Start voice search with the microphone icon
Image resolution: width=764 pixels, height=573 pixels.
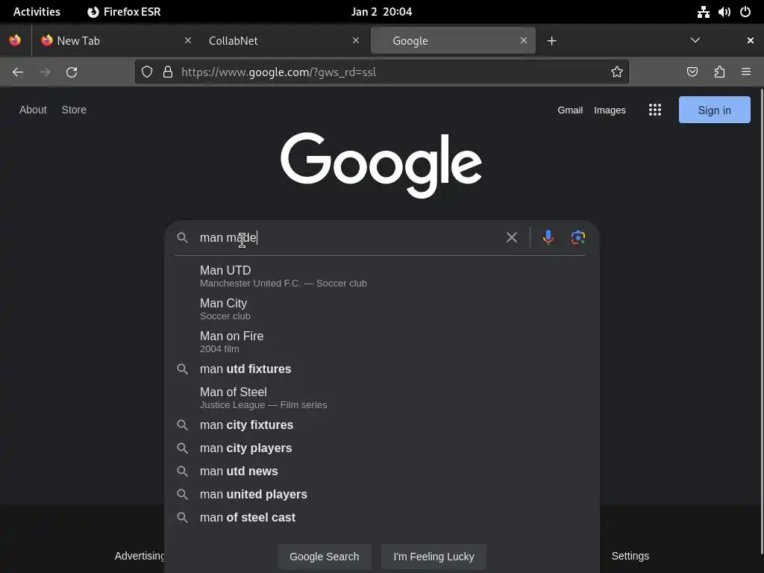[x=548, y=237]
